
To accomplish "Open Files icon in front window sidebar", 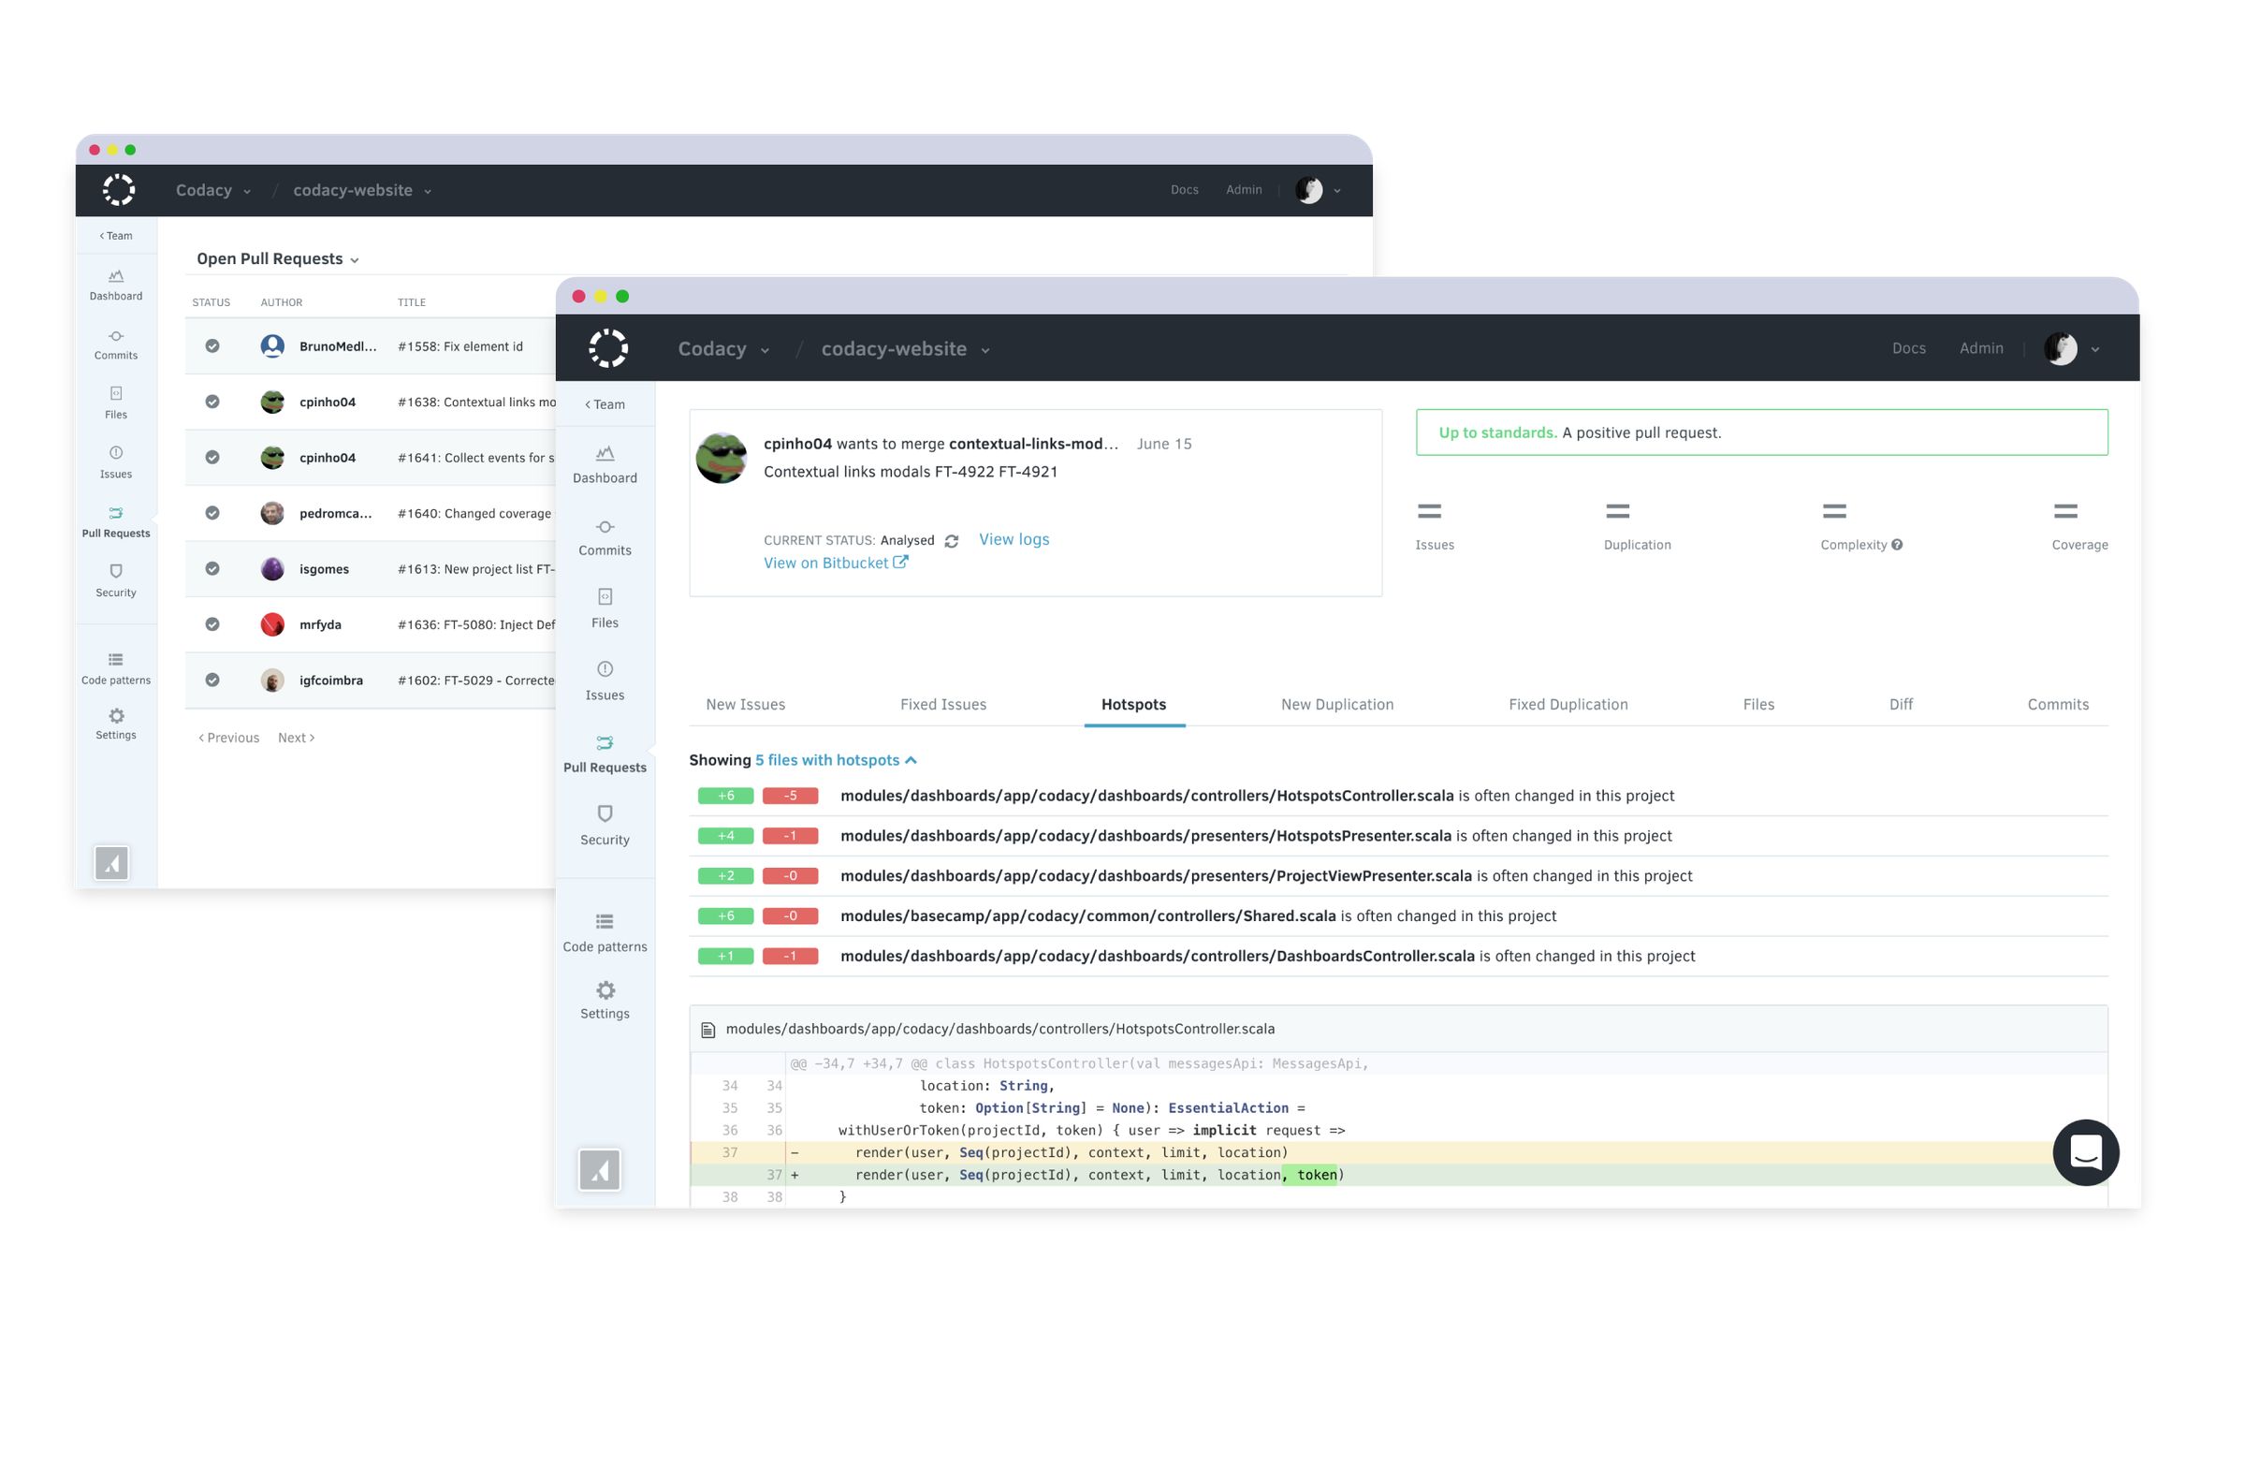I will pyautogui.click(x=605, y=596).
